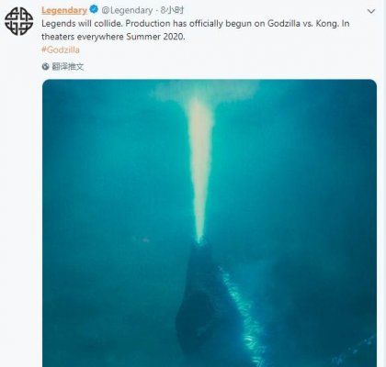
Task: Click the surface splash cloud atop the beam
Action: [x=206, y=91]
